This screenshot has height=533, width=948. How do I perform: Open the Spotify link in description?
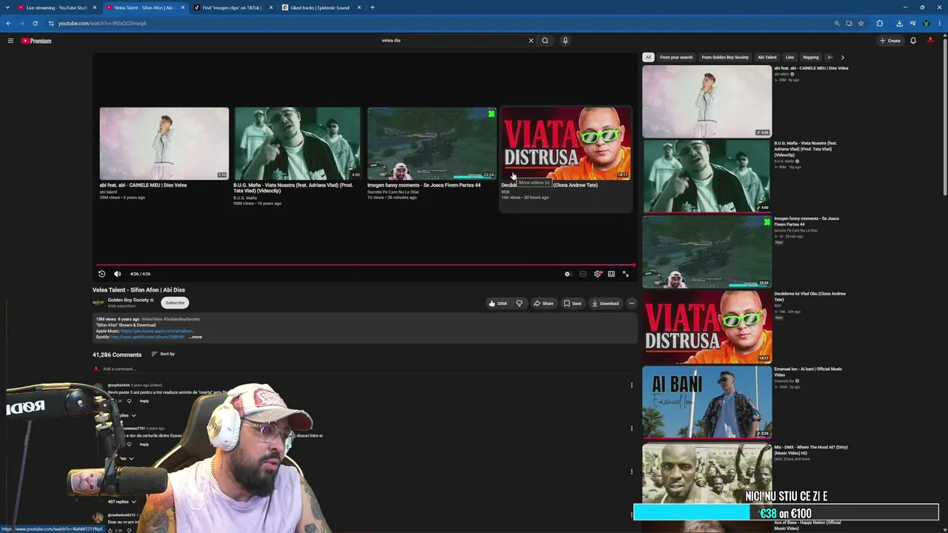(x=148, y=337)
